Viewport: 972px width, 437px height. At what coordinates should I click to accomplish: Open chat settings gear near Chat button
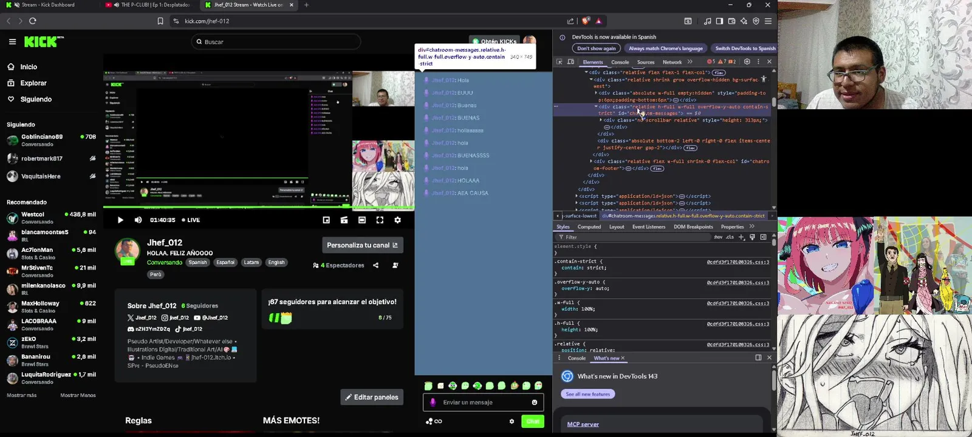pyautogui.click(x=512, y=421)
